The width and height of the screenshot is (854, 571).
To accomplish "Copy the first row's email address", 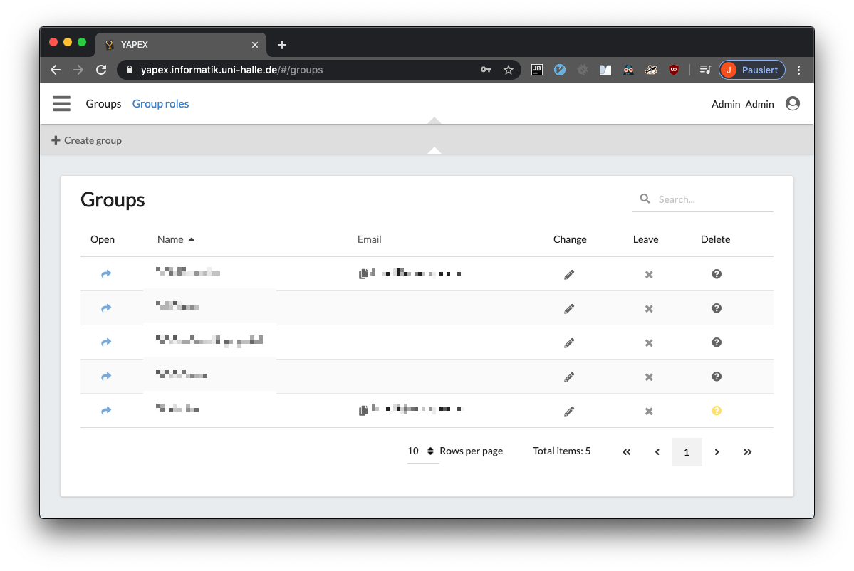I will coord(364,273).
